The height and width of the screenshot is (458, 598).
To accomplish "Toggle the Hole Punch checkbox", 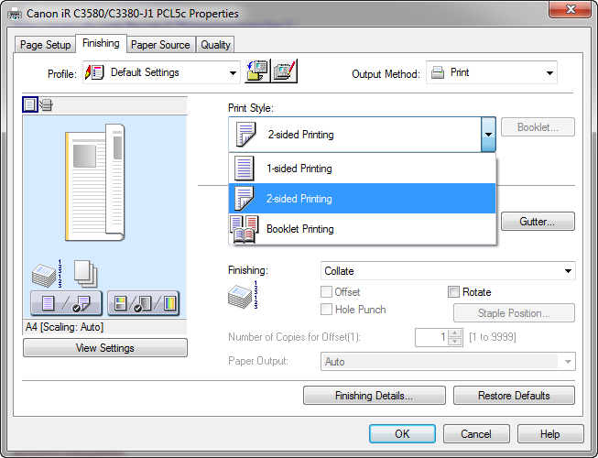I will (x=326, y=310).
